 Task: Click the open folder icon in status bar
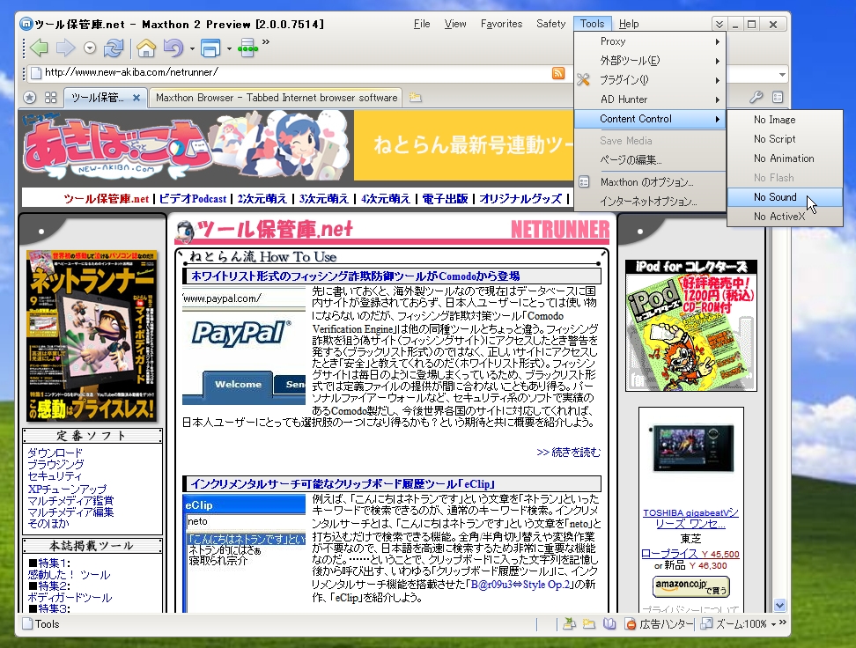tap(569, 623)
